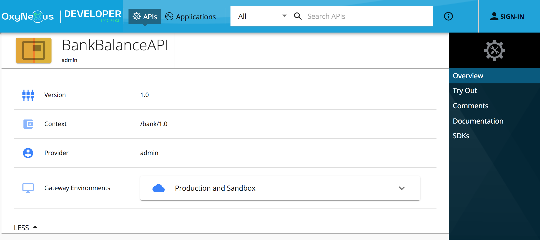This screenshot has width=540, height=240.
Task: Click the search magnifier icon
Action: (x=298, y=16)
